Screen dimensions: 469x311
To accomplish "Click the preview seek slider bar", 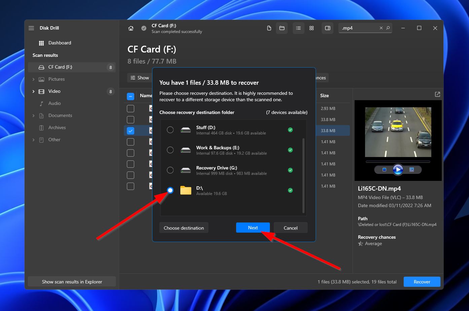I will (398, 162).
